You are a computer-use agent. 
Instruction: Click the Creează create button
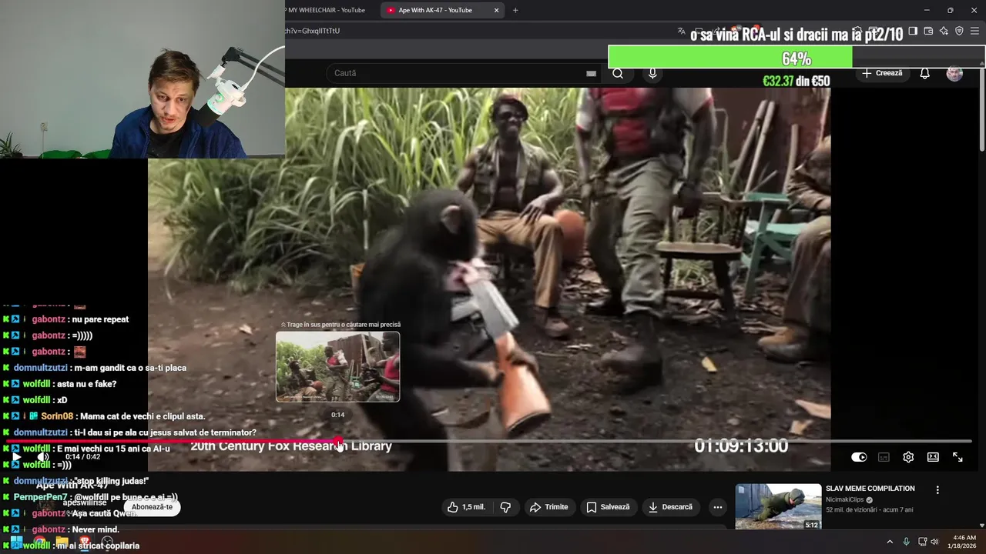click(882, 73)
